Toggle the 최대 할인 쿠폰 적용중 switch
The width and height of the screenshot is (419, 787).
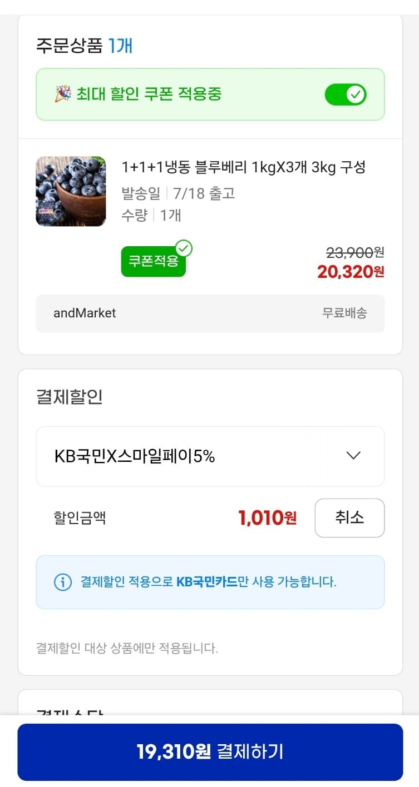(346, 94)
